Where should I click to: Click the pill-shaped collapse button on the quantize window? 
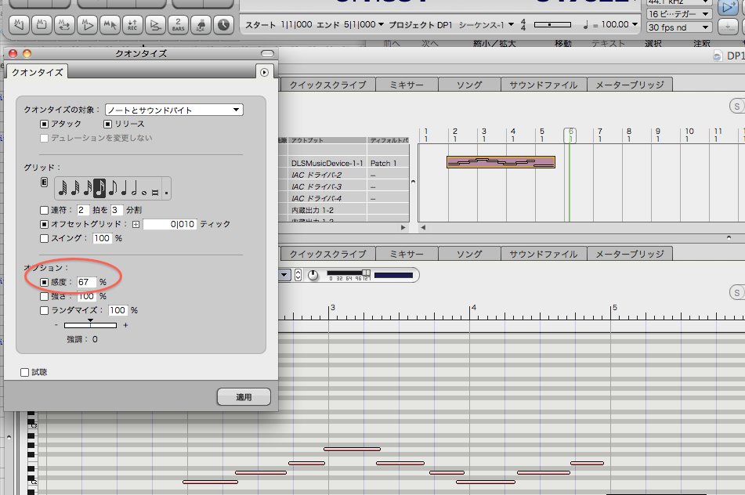click(x=267, y=53)
